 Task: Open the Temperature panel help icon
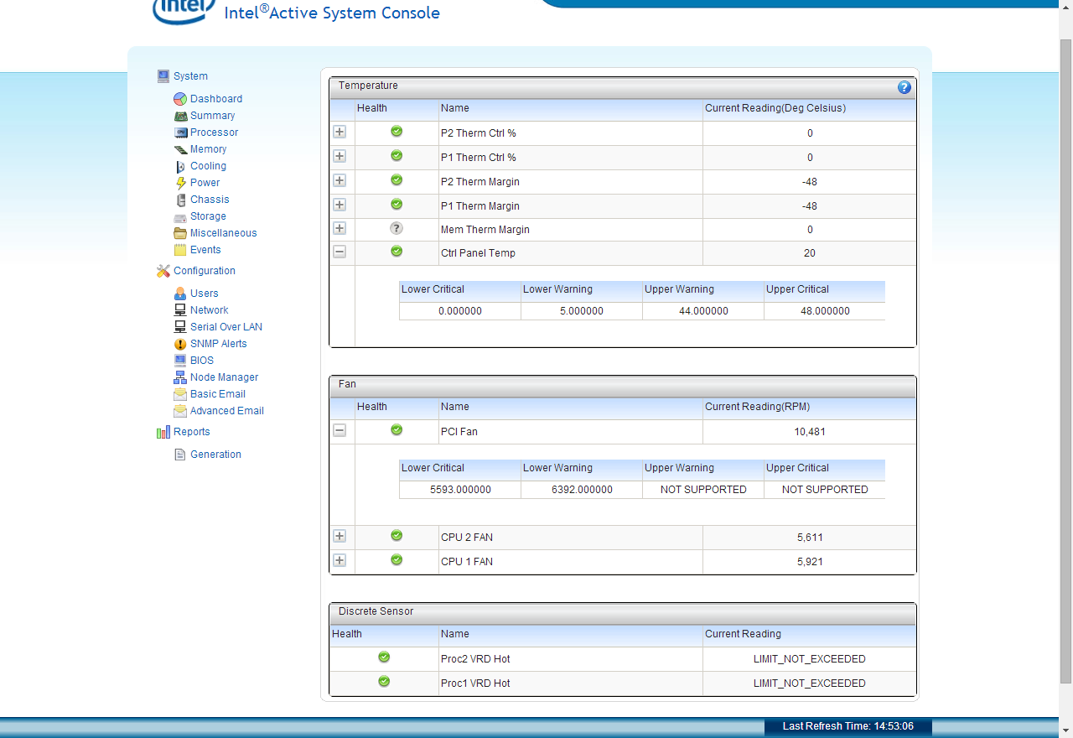(x=904, y=87)
